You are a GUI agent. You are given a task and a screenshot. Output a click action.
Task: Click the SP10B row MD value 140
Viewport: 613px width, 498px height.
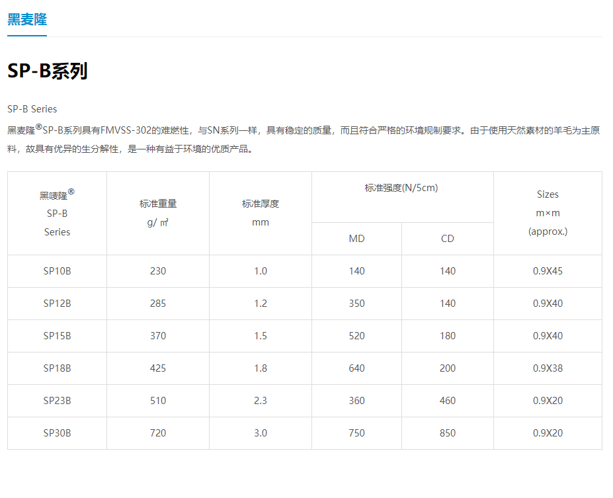[x=356, y=271]
